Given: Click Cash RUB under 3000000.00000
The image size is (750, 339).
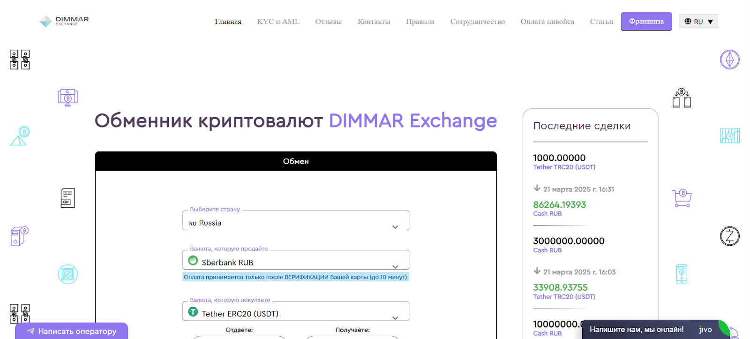Looking at the screenshot, I should pos(547,250).
